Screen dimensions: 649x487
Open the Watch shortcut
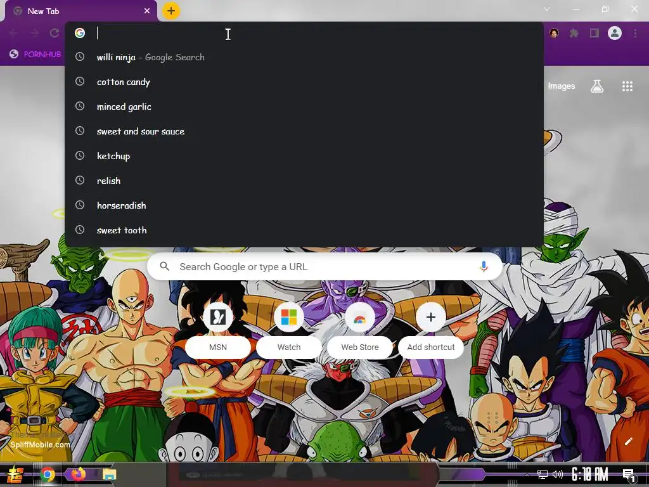pos(289,331)
